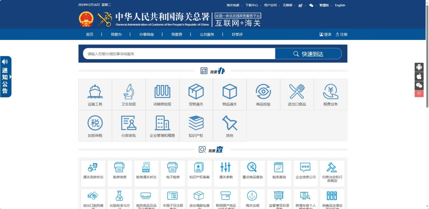Image resolution: width=429 pixels, height=209 pixels.
Task: Open the 化验标准与方法 flask icon
Action: click(120, 196)
